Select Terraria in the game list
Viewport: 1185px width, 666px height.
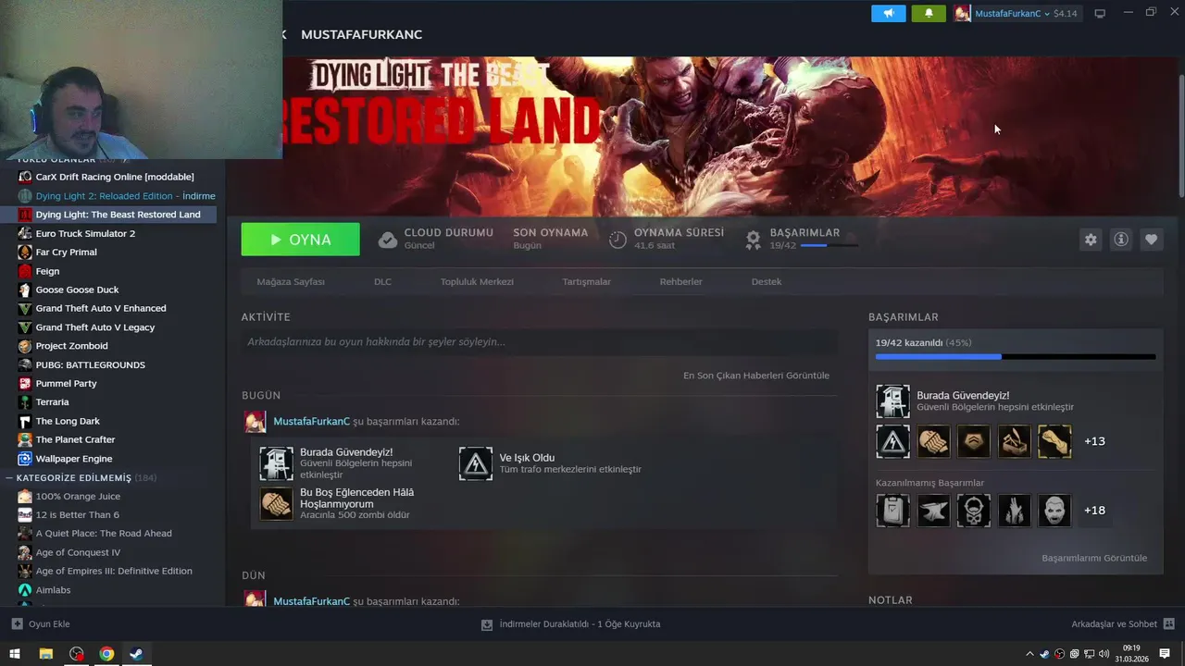[x=52, y=402]
